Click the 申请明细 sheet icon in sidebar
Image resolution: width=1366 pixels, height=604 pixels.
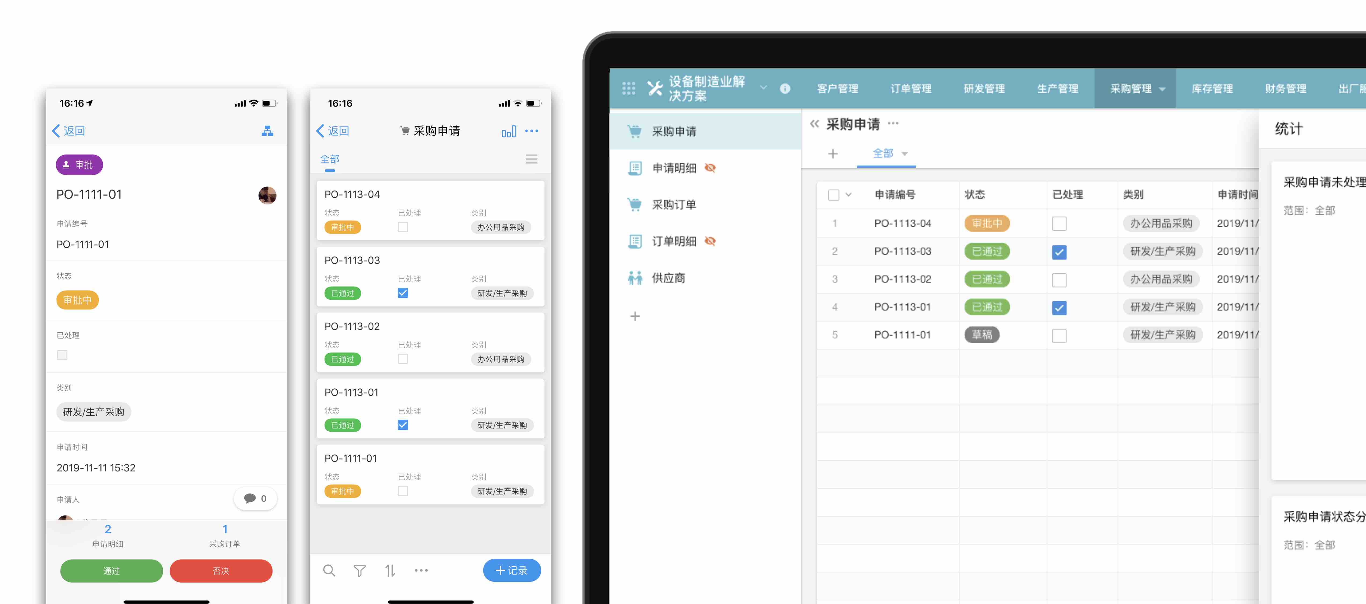(x=634, y=168)
